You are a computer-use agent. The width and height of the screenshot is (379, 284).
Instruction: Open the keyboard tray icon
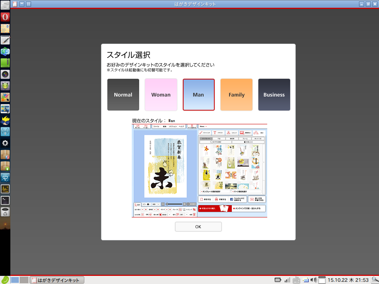click(296, 280)
